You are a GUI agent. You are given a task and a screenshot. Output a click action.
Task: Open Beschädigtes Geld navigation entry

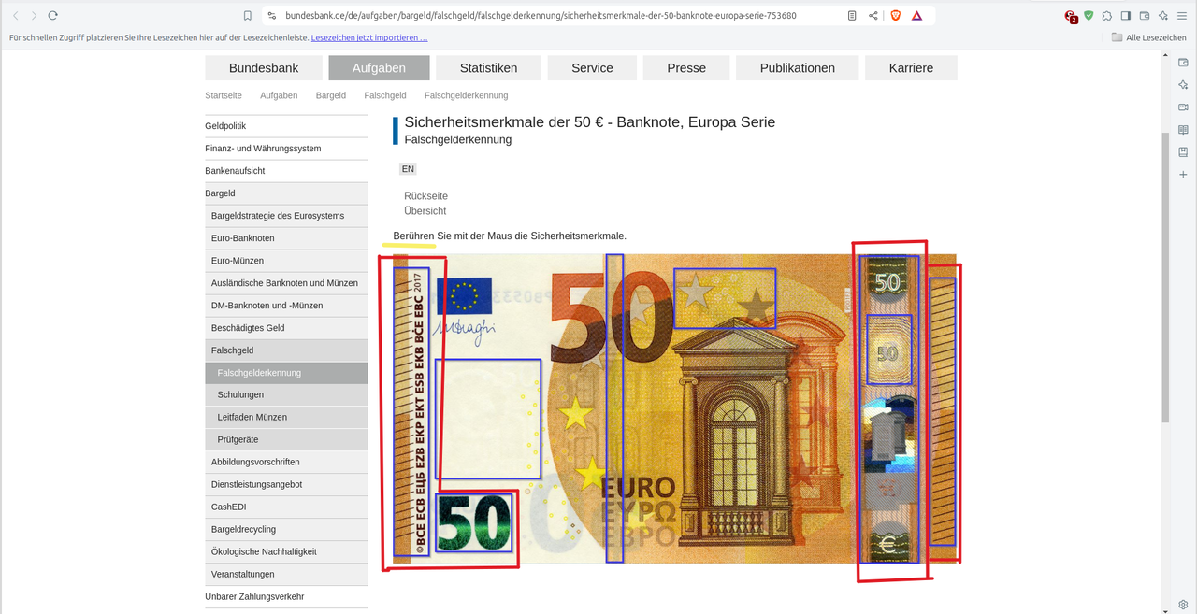[x=286, y=328]
